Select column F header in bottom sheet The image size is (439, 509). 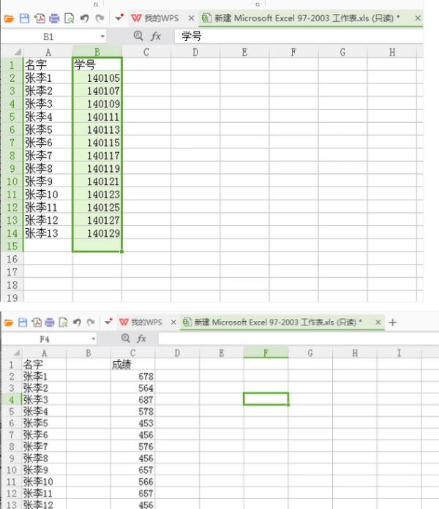pyautogui.click(x=266, y=352)
